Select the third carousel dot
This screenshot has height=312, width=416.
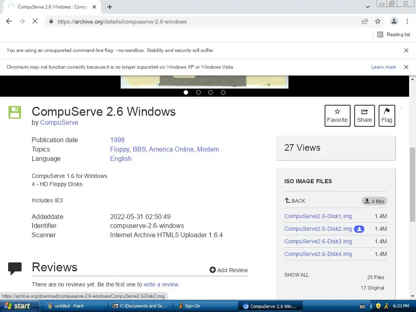(x=211, y=92)
